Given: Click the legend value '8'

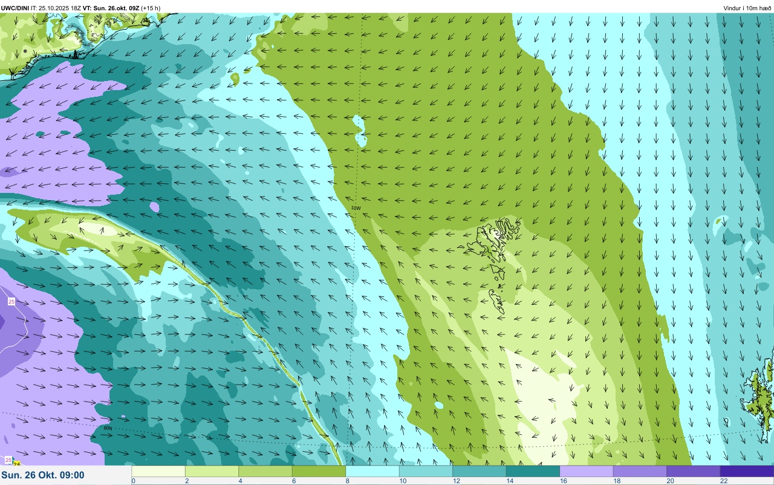Looking at the screenshot, I should click(347, 481).
